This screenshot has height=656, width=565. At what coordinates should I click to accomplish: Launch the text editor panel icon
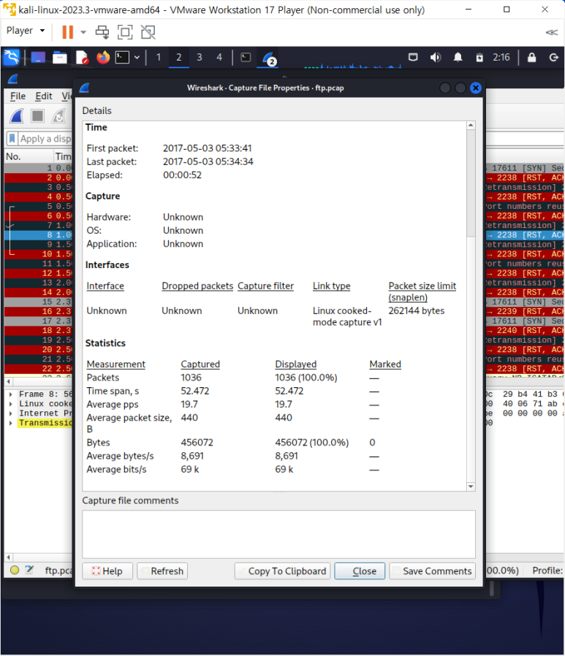point(82,57)
